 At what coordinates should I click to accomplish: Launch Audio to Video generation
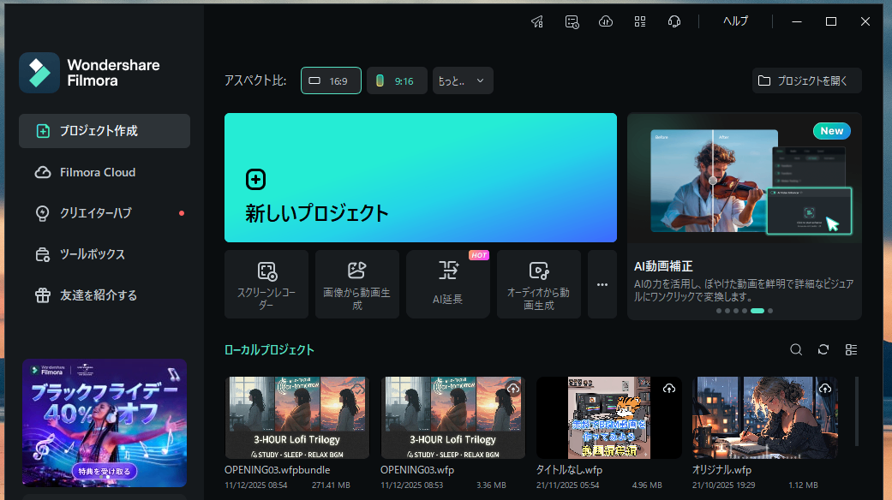538,283
